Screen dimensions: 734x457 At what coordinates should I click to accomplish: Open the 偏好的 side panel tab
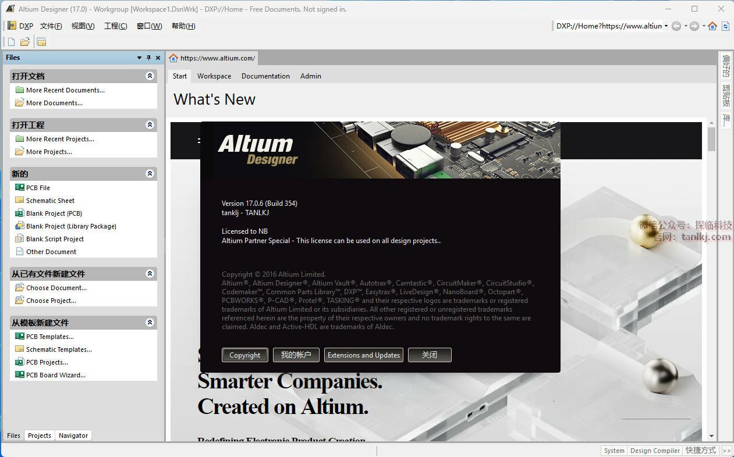(726, 66)
